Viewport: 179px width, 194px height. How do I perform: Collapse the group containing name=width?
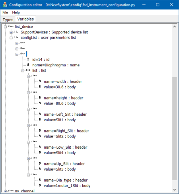click(29, 76)
